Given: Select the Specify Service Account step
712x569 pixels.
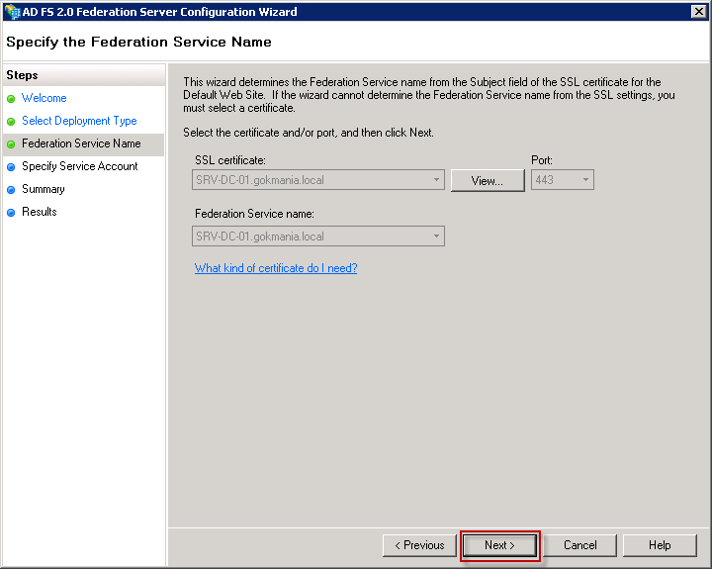Looking at the screenshot, I should pyautogui.click(x=79, y=166).
